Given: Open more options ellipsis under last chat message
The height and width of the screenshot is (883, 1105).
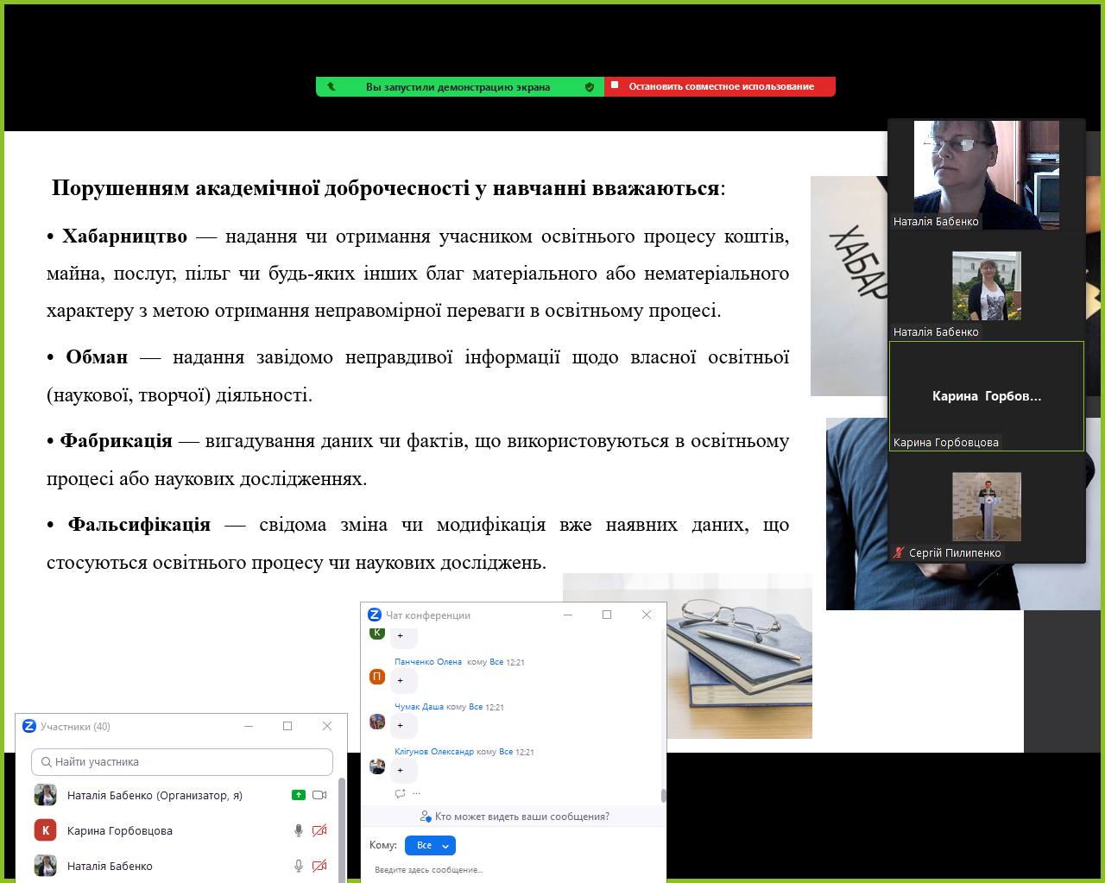Looking at the screenshot, I should [x=417, y=793].
